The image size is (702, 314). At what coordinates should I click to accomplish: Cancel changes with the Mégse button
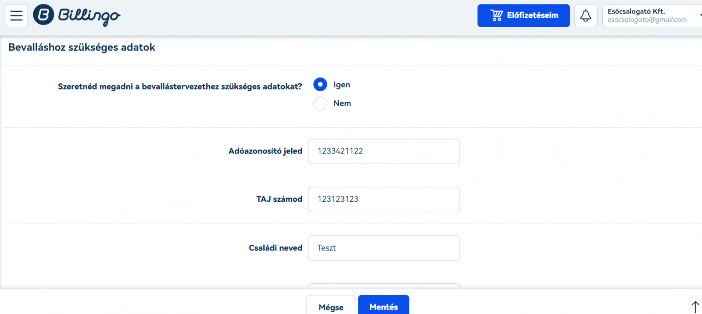(331, 306)
